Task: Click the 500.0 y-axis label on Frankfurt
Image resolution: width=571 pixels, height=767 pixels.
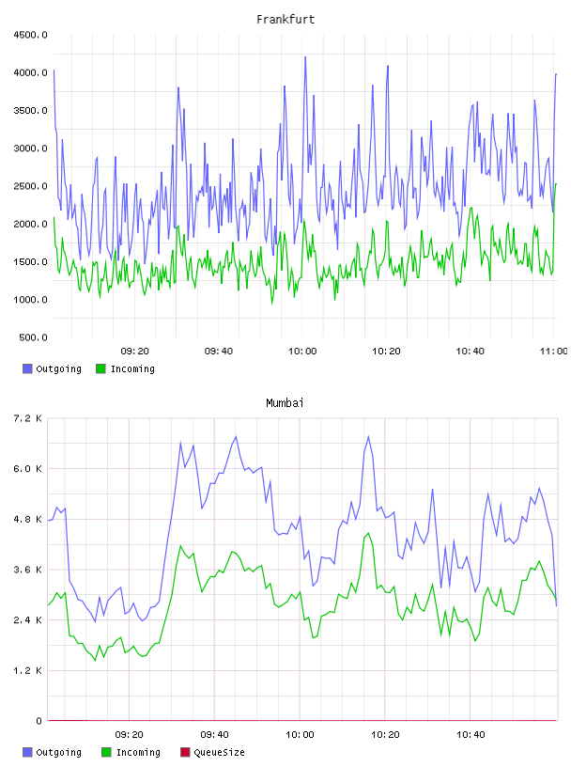Action: (x=33, y=337)
